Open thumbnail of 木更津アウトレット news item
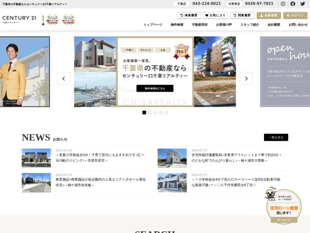310x233 pixels. tap(172, 158)
